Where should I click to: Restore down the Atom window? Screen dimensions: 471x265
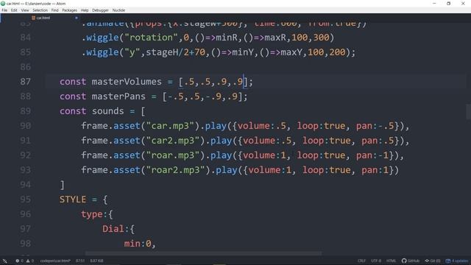(448, 4)
